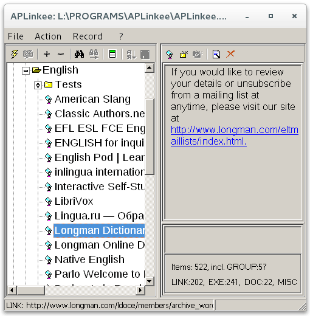Click the A-Z sort icon
This screenshot has height=316, width=310.
tap(131, 54)
